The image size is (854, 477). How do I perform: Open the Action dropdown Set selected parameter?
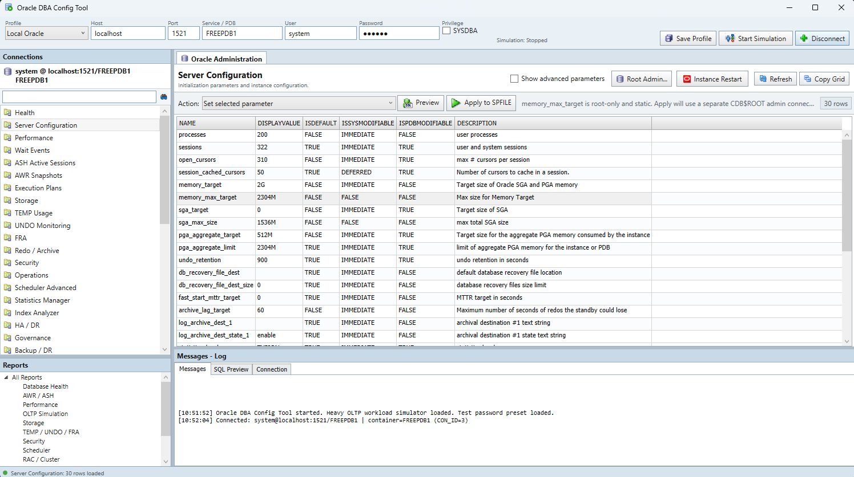click(x=299, y=103)
